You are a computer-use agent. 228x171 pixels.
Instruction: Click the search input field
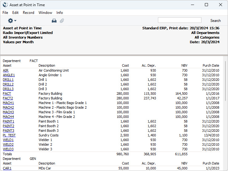coord(180,20)
